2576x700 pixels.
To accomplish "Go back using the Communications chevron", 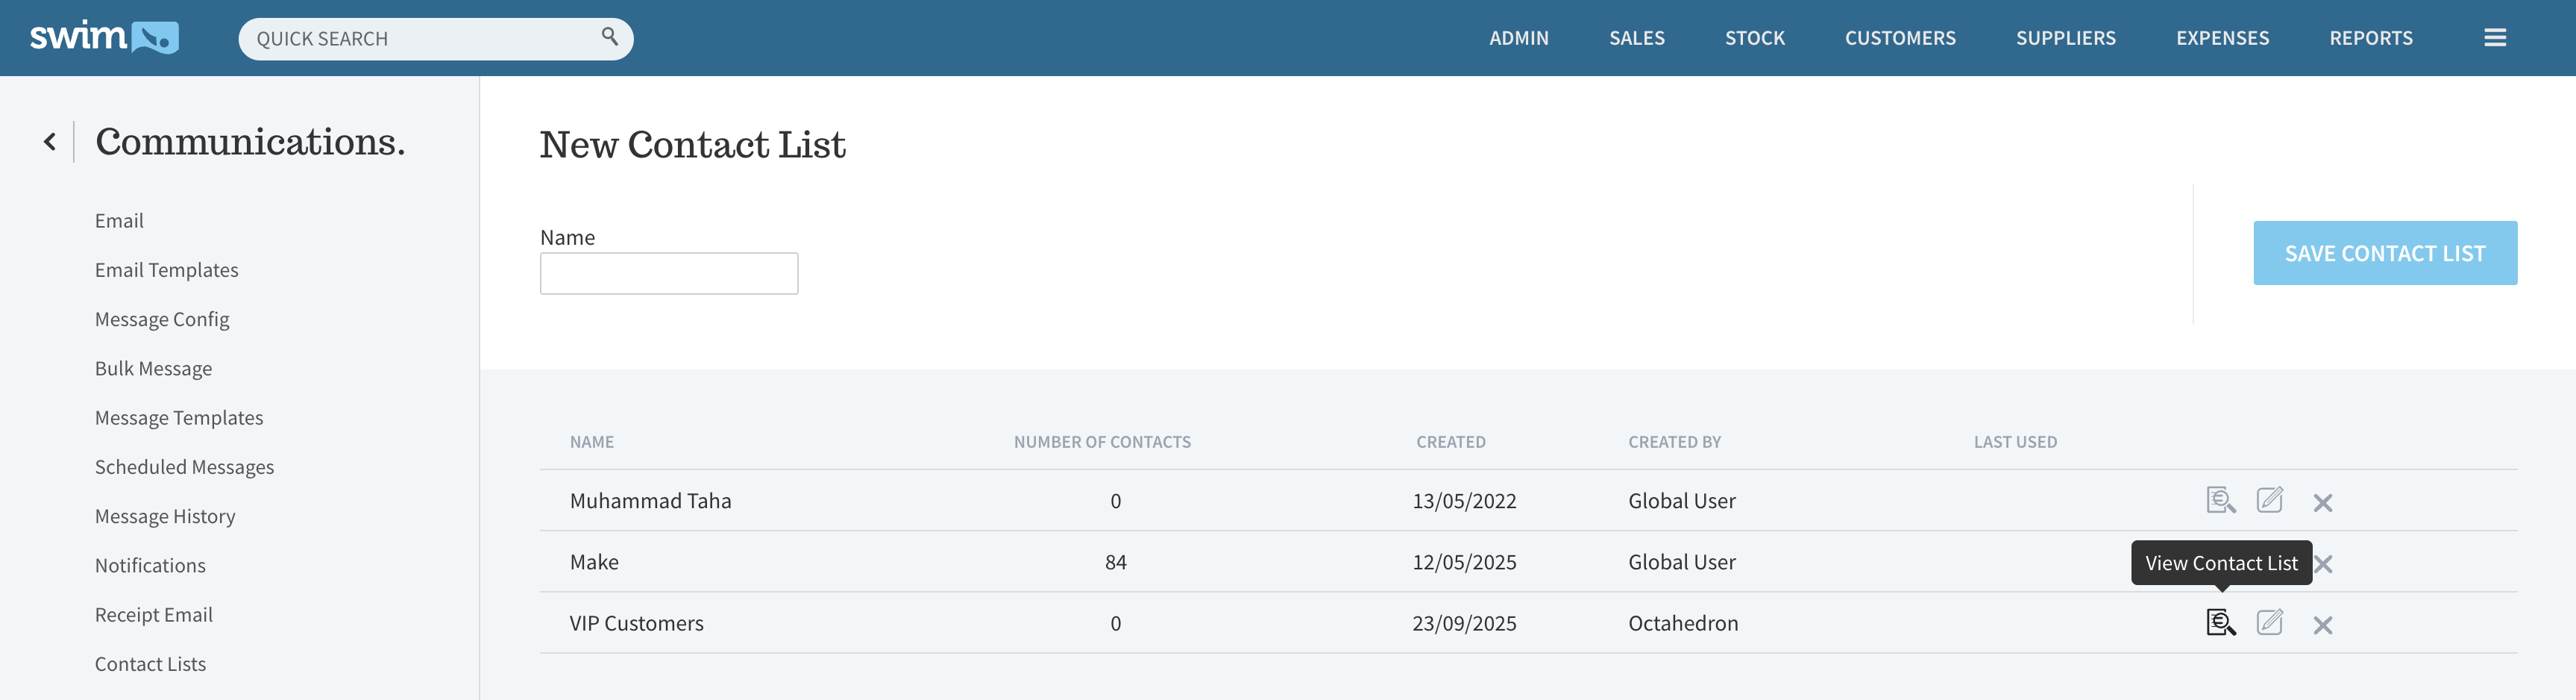I will coord(50,142).
